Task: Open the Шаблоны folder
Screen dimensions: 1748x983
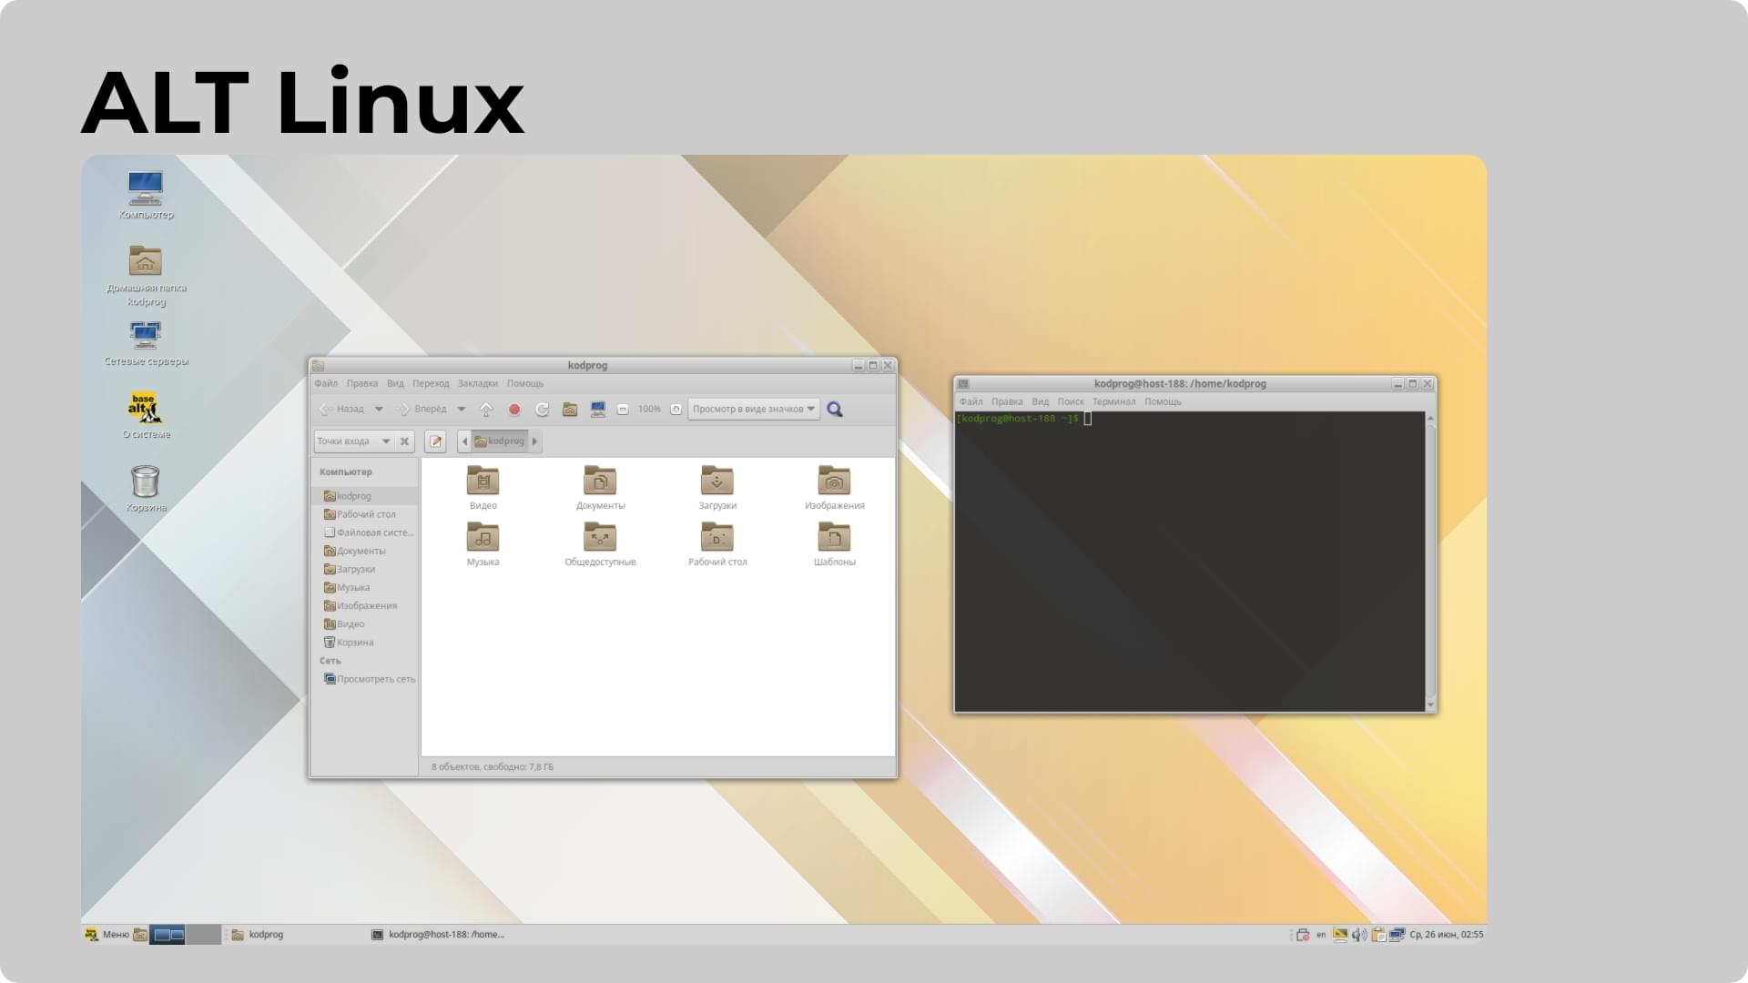Action: point(834,544)
